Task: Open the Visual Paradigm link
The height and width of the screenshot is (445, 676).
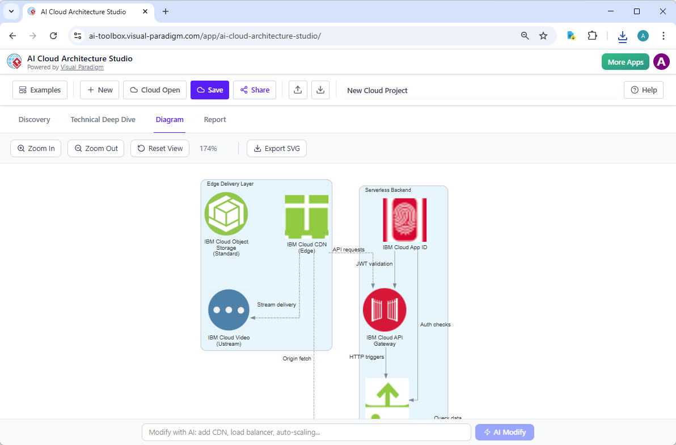Action: click(82, 66)
